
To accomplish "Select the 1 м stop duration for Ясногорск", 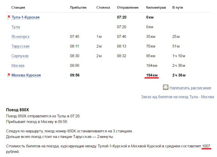I will click(99, 37).
